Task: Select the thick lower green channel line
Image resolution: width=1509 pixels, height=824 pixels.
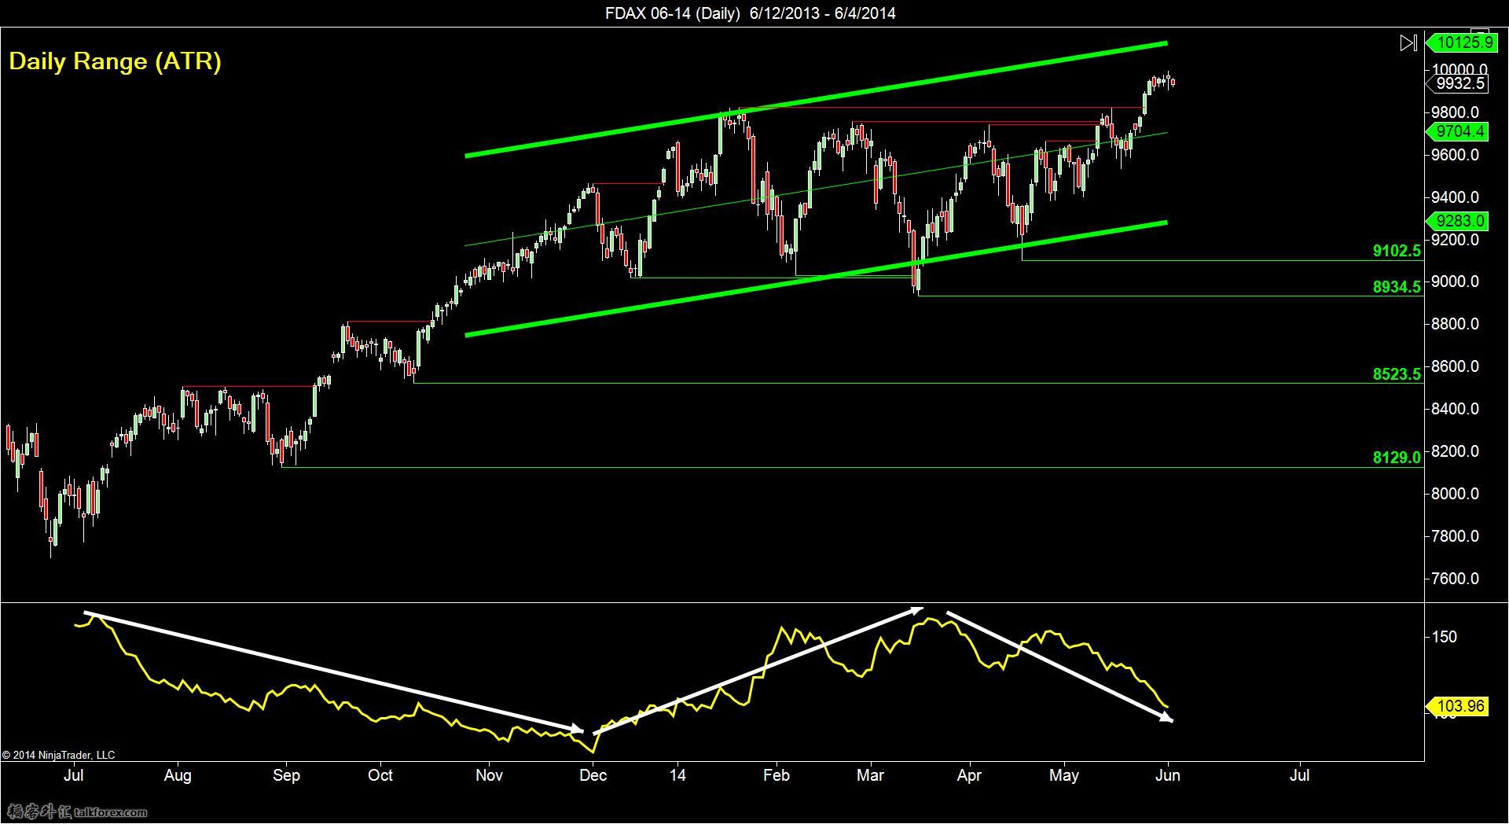Action: coord(816,278)
